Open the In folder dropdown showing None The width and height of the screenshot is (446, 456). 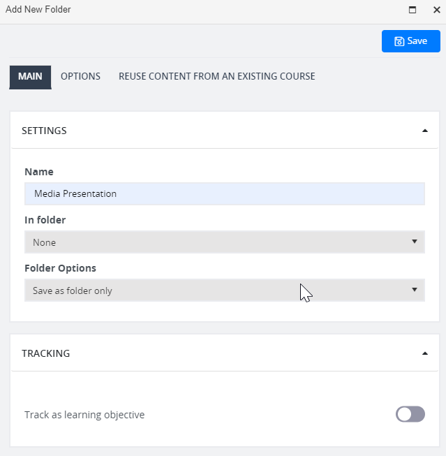(x=225, y=242)
